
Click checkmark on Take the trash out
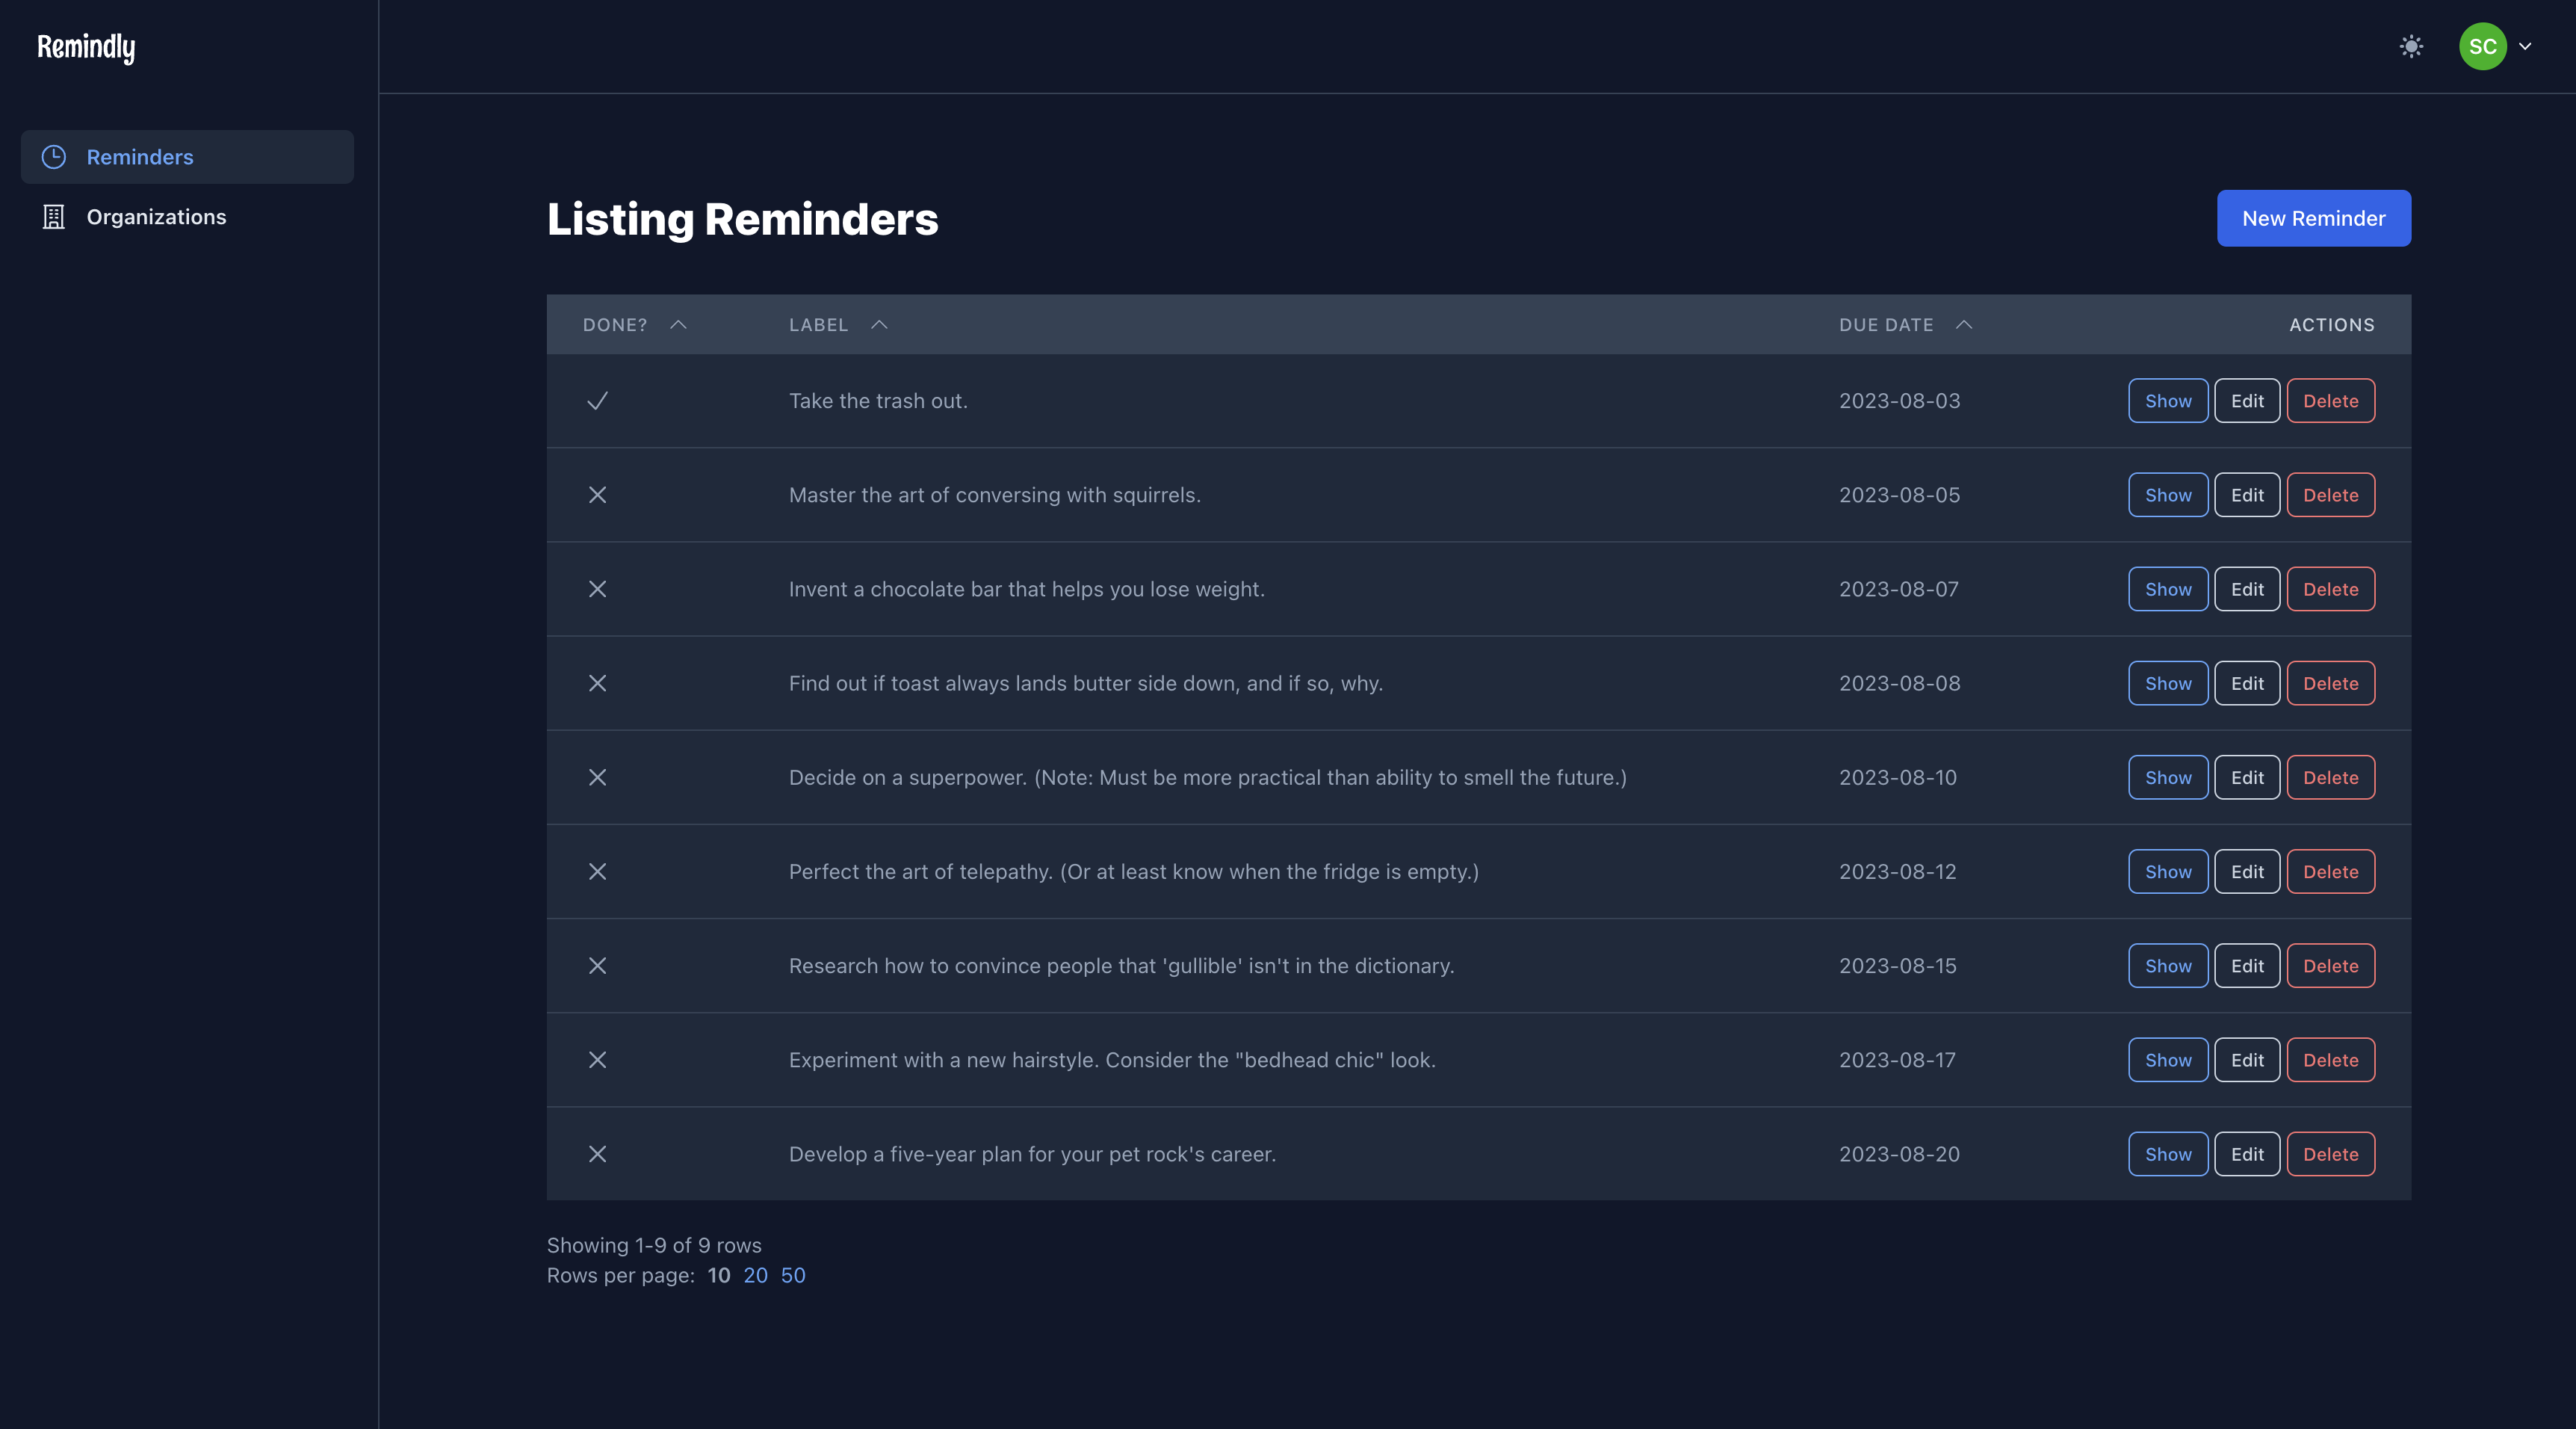point(597,401)
